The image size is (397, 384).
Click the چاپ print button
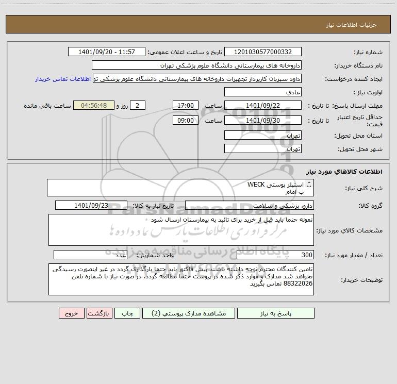click(x=127, y=313)
